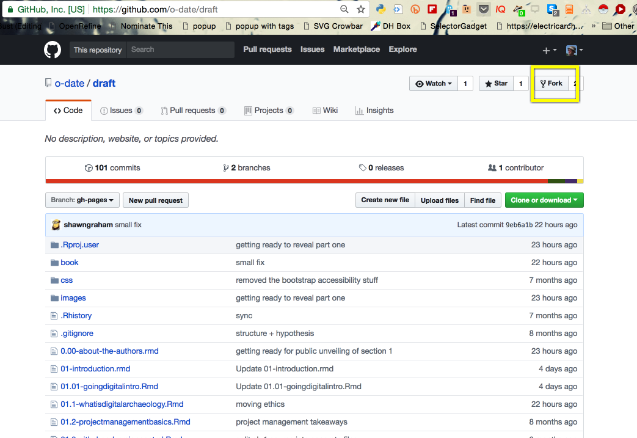Open the .gitignore file

click(x=77, y=333)
